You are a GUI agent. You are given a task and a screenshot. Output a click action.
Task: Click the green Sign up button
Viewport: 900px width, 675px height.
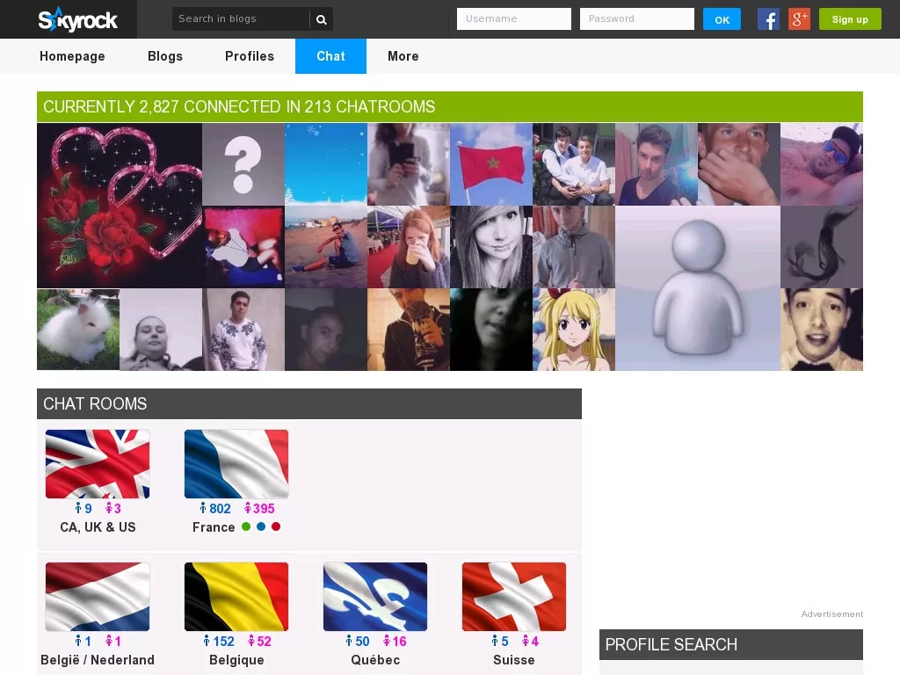[x=850, y=19]
